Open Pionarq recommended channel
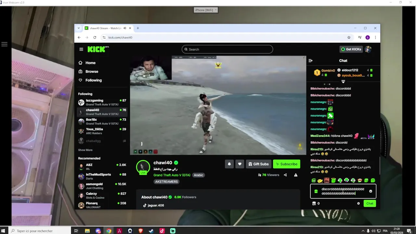 (x=102, y=205)
